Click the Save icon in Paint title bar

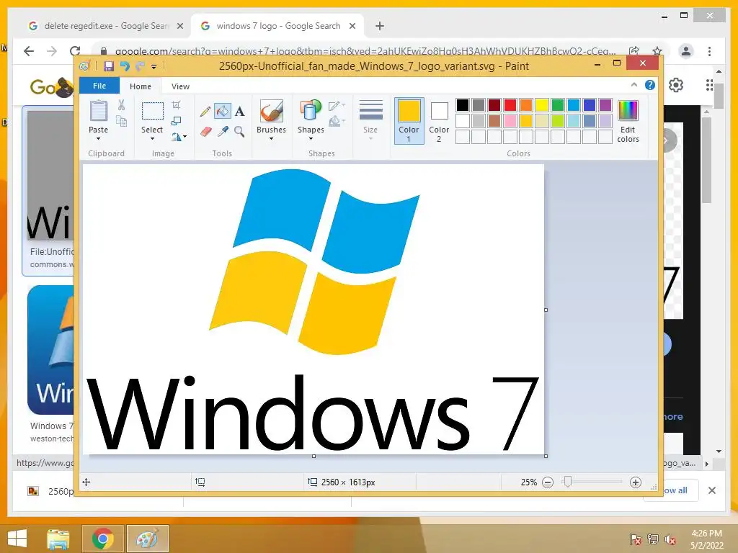point(109,66)
